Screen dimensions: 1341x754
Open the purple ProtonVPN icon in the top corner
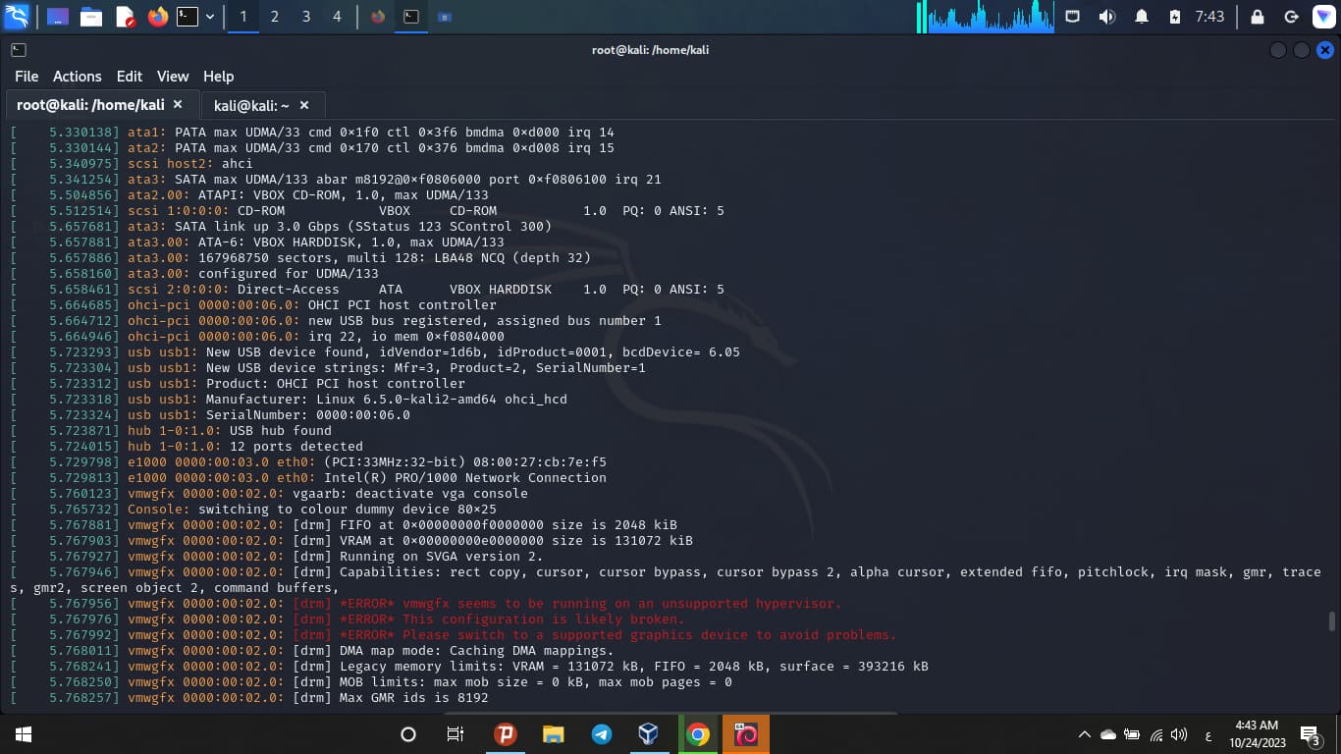click(x=1324, y=17)
